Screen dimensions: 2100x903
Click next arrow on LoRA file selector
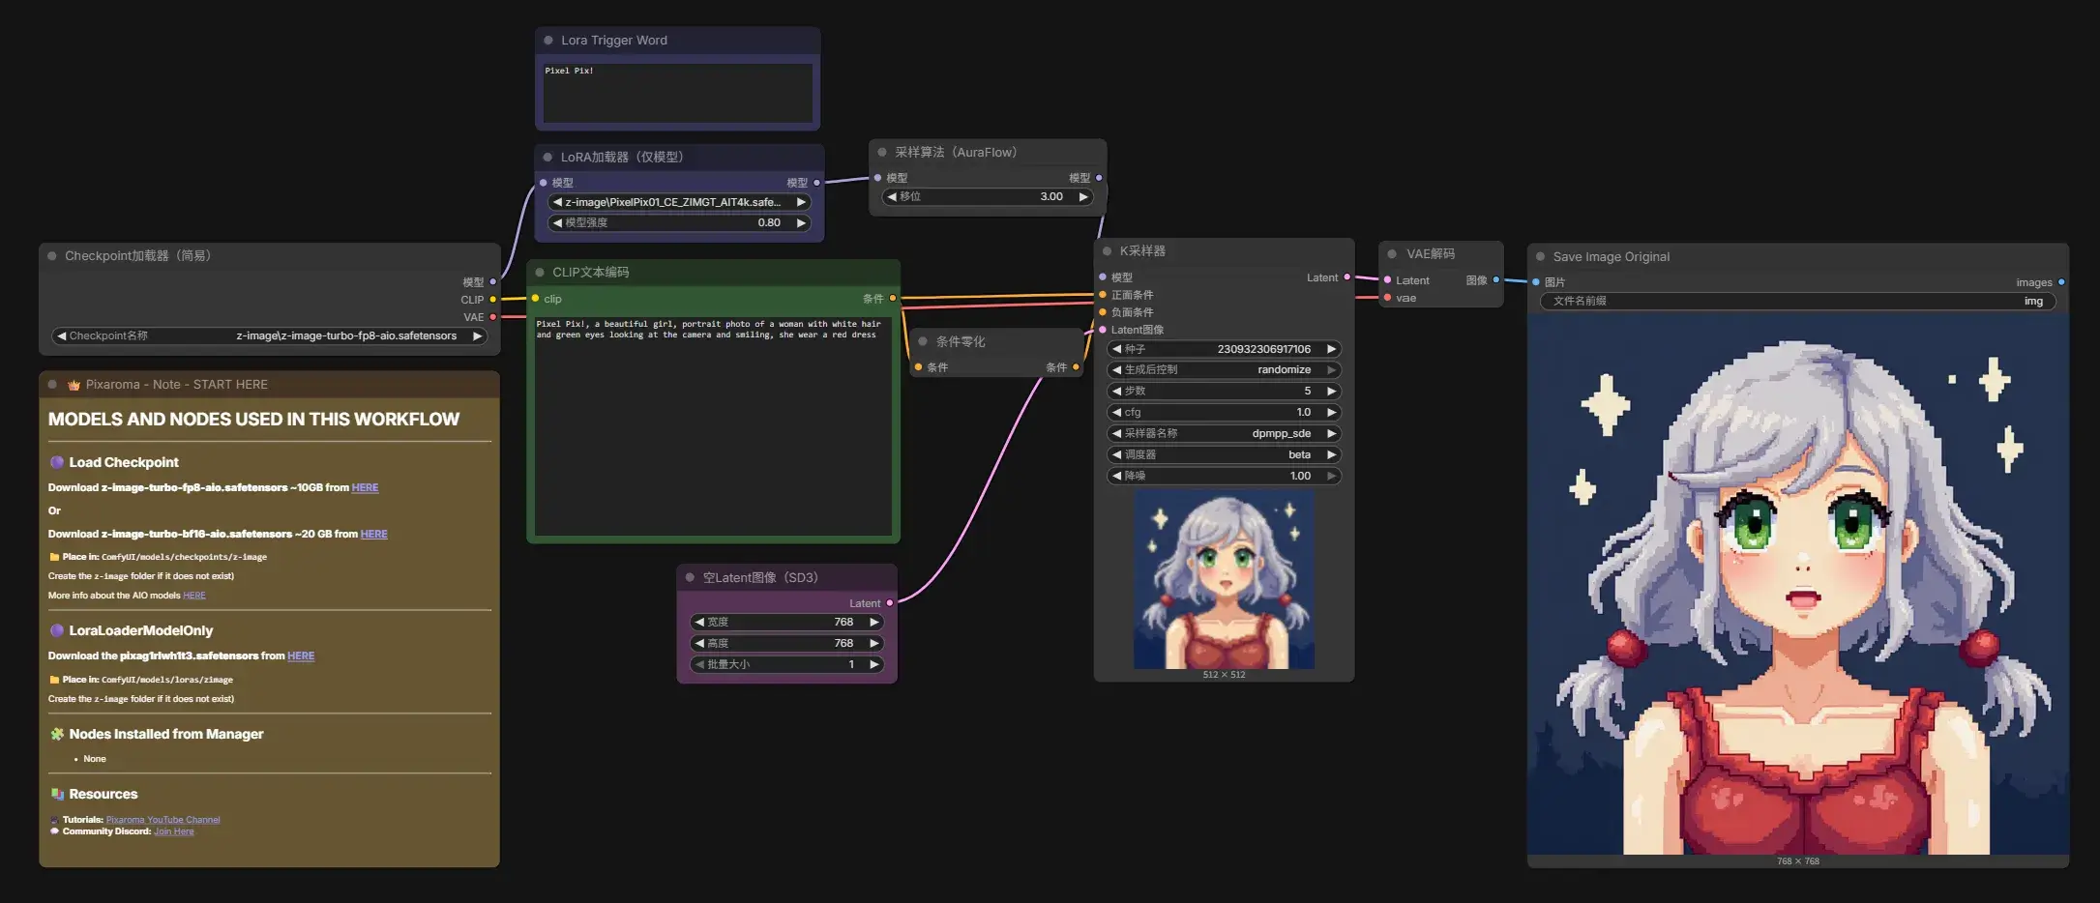pos(801,202)
